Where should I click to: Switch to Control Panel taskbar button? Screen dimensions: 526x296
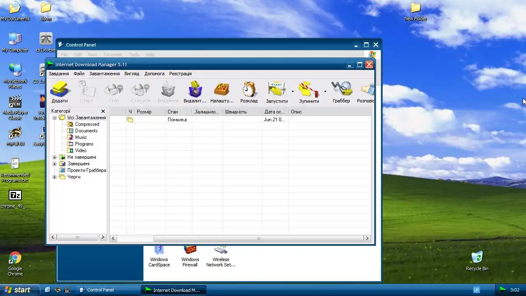108,290
